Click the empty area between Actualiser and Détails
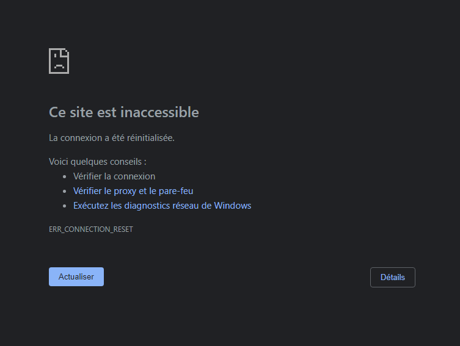This screenshot has height=346, width=460. (x=237, y=277)
